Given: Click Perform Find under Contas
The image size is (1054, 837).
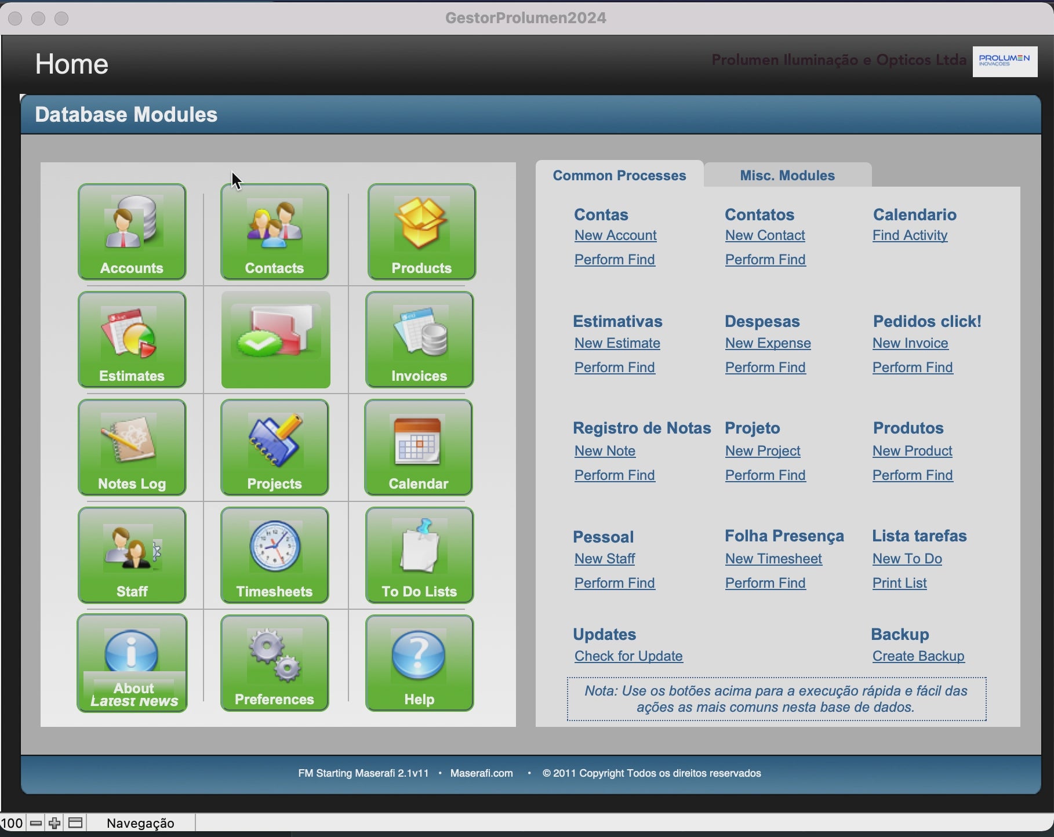Looking at the screenshot, I should click(615, 260).
